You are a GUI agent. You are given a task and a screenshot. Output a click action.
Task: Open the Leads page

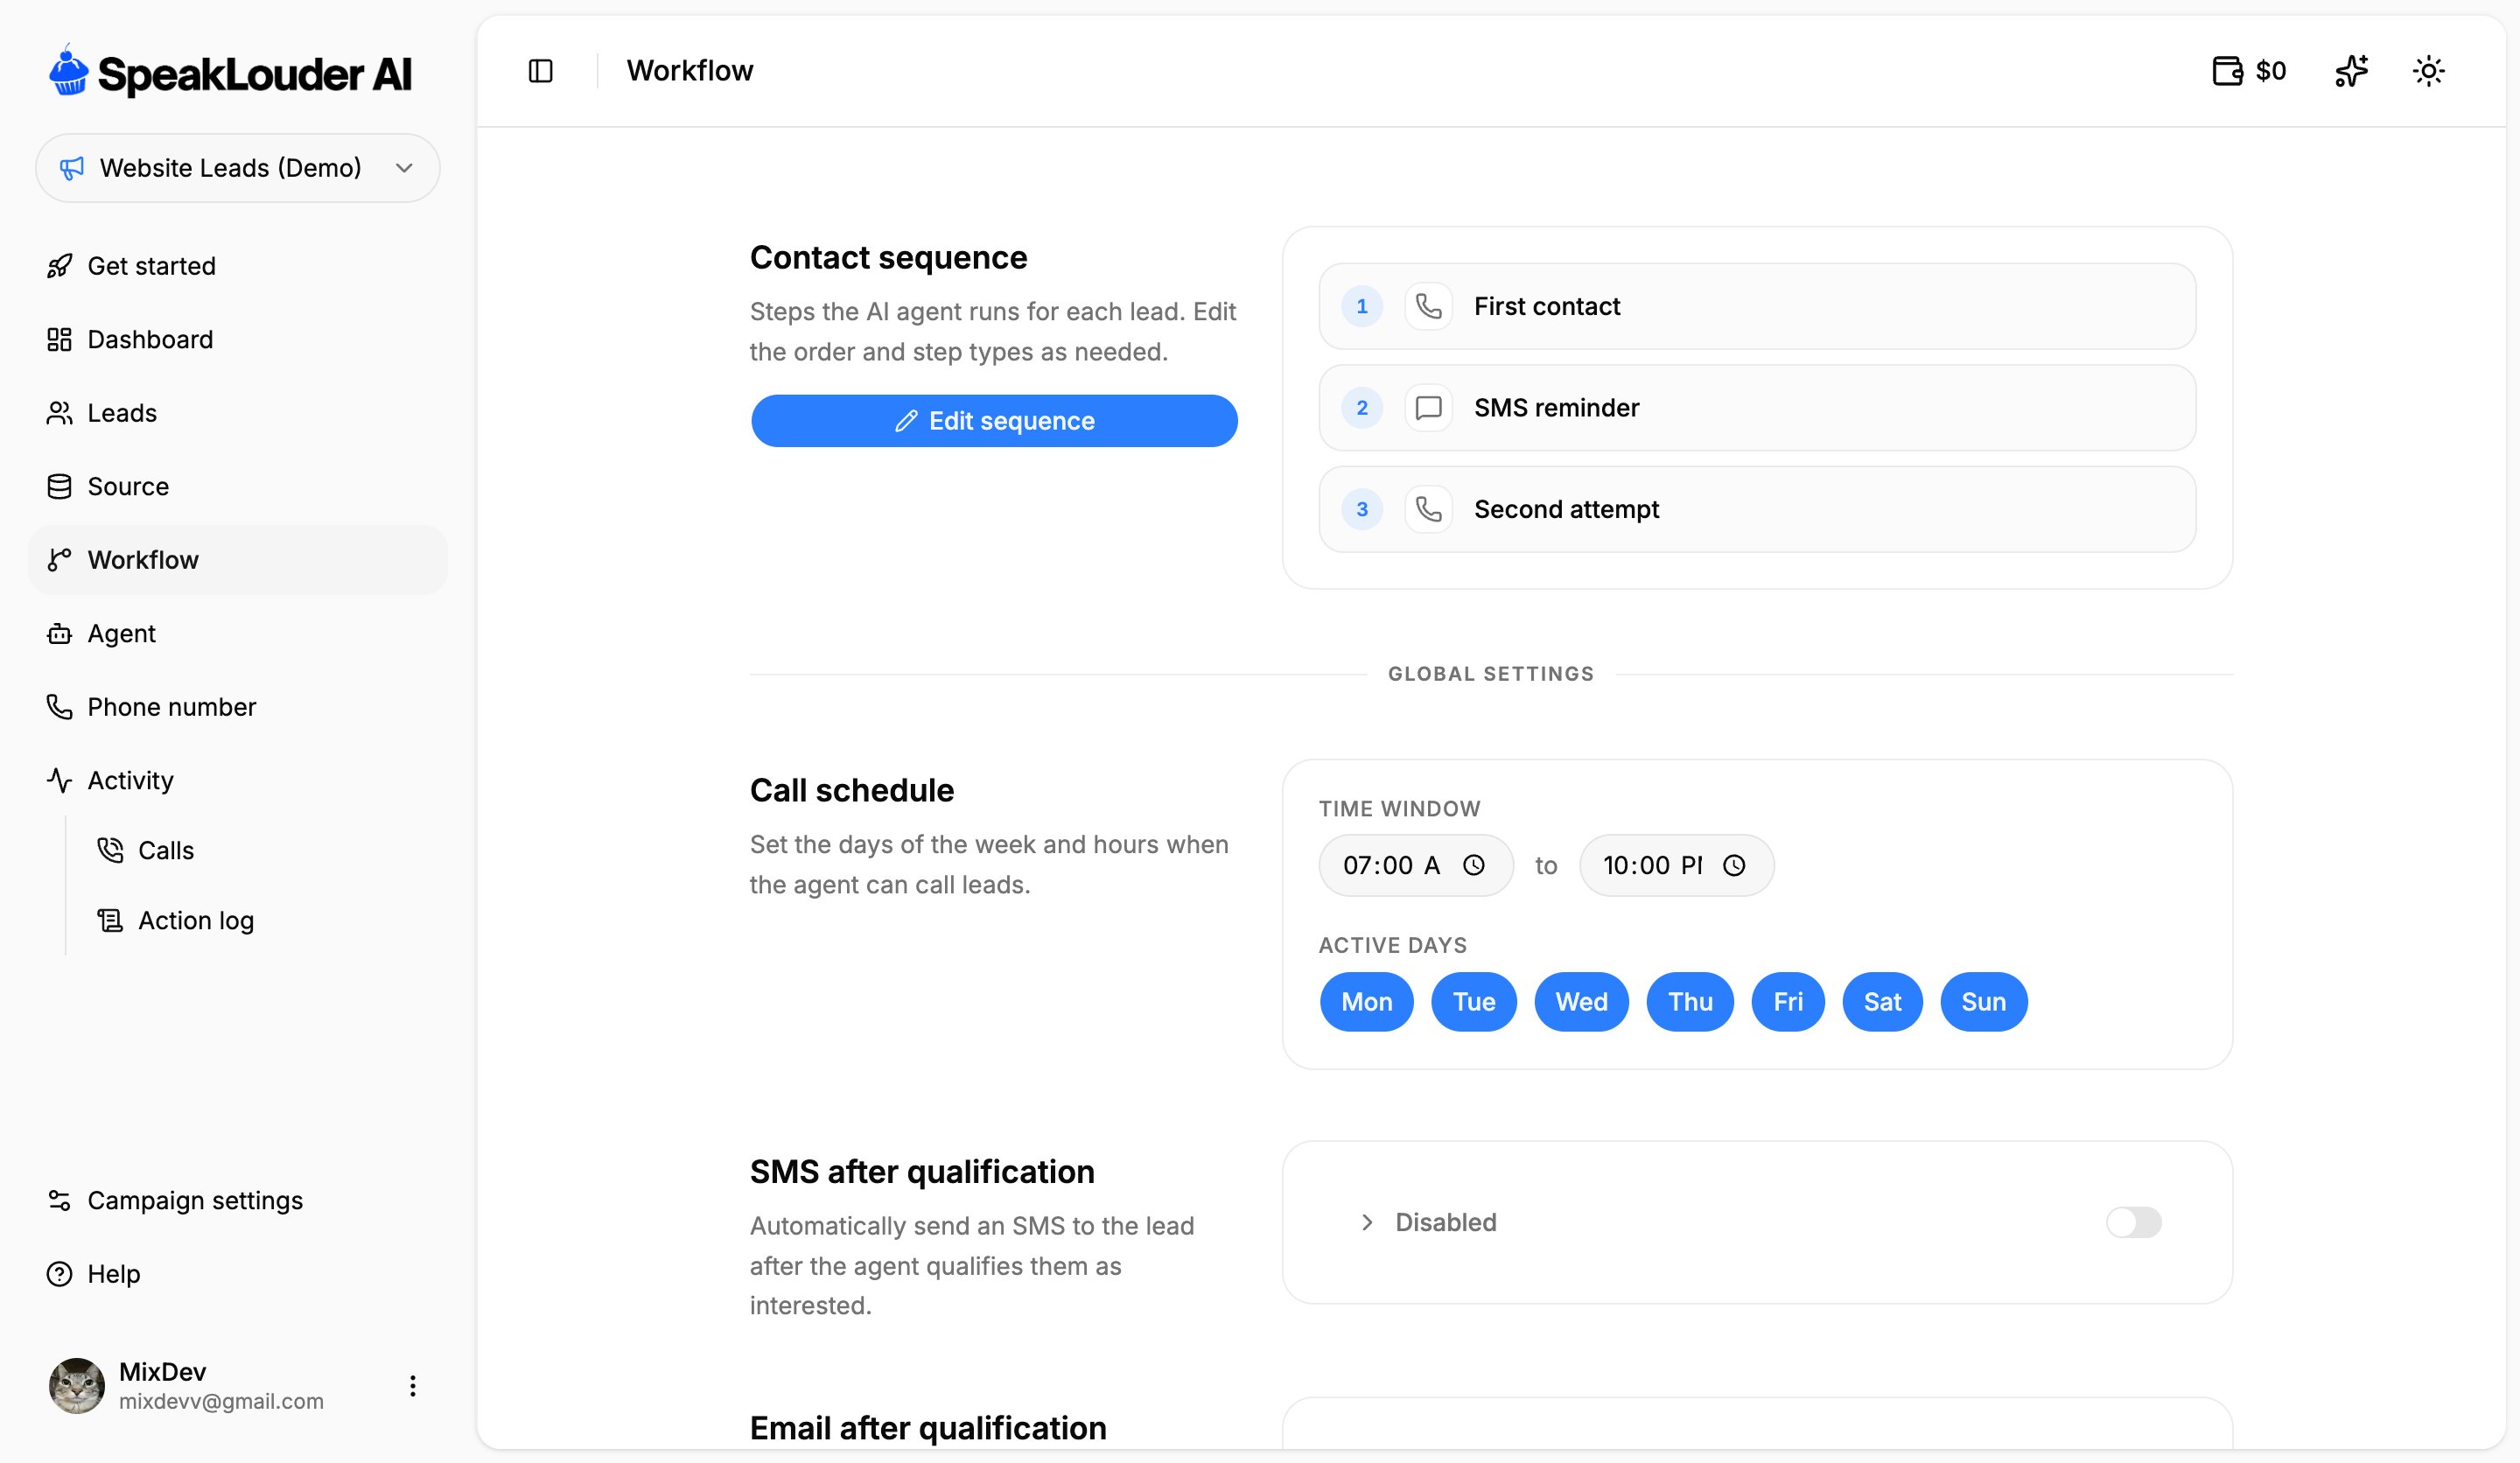coord(238,413)
